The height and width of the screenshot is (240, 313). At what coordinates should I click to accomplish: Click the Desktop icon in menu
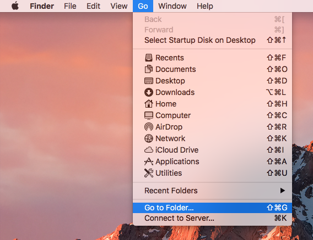(x=149, y=81)
